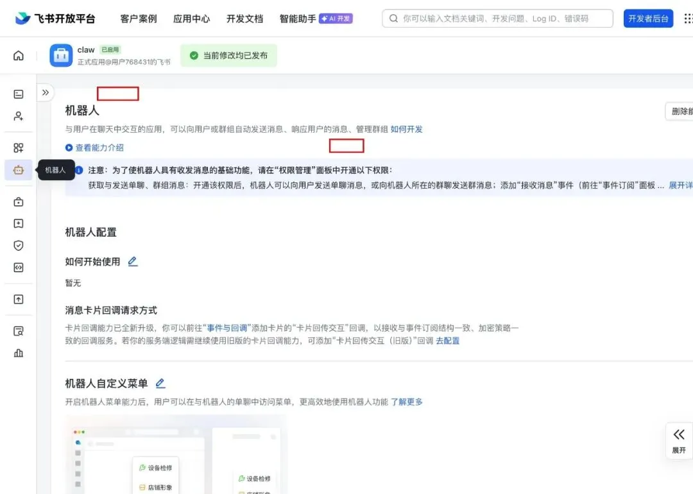Click the 当前修改均已发布 status badge
693x494 pixels.
(x=228, y=55)
